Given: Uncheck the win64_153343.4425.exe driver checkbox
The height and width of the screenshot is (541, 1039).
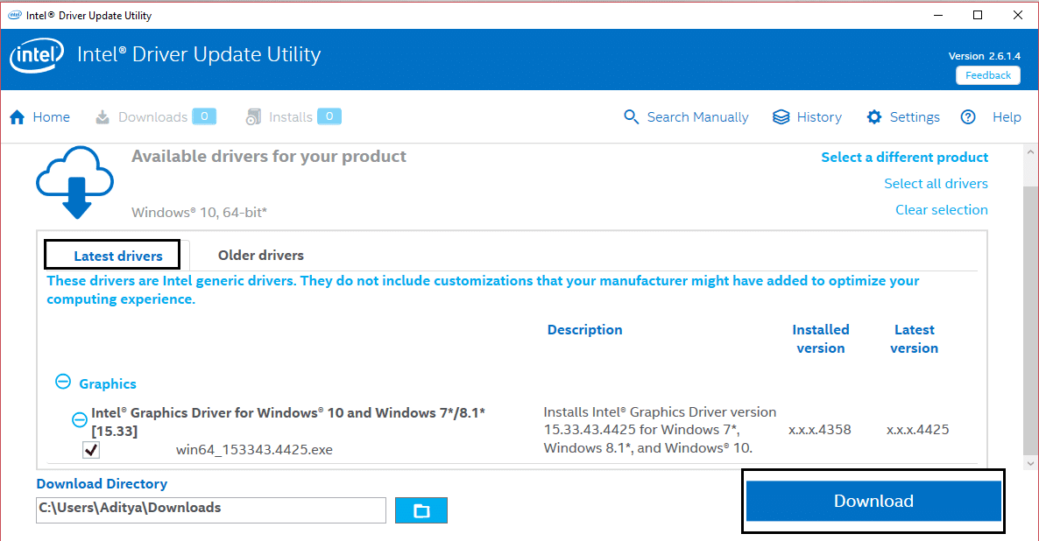Looking at the screenshot, I should coord(91,450).
